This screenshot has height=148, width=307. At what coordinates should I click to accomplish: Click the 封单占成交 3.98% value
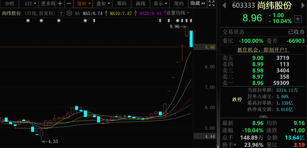[x=282, y=97]
